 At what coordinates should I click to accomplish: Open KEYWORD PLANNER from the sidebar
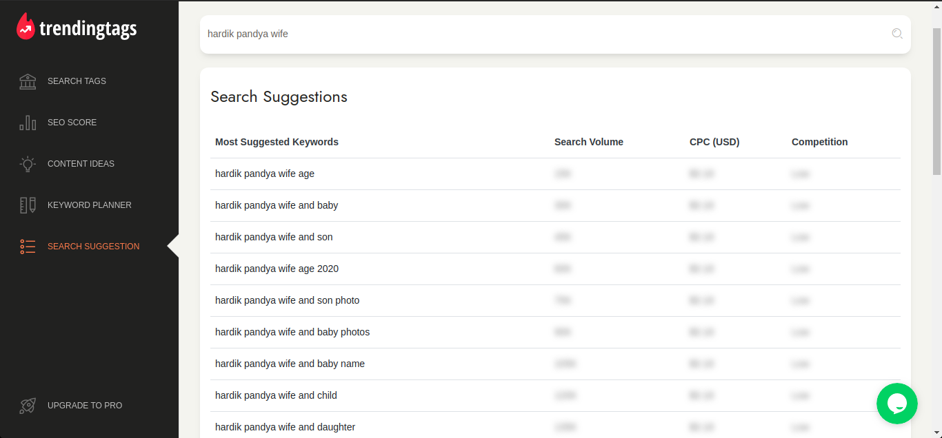click(89, 205)
